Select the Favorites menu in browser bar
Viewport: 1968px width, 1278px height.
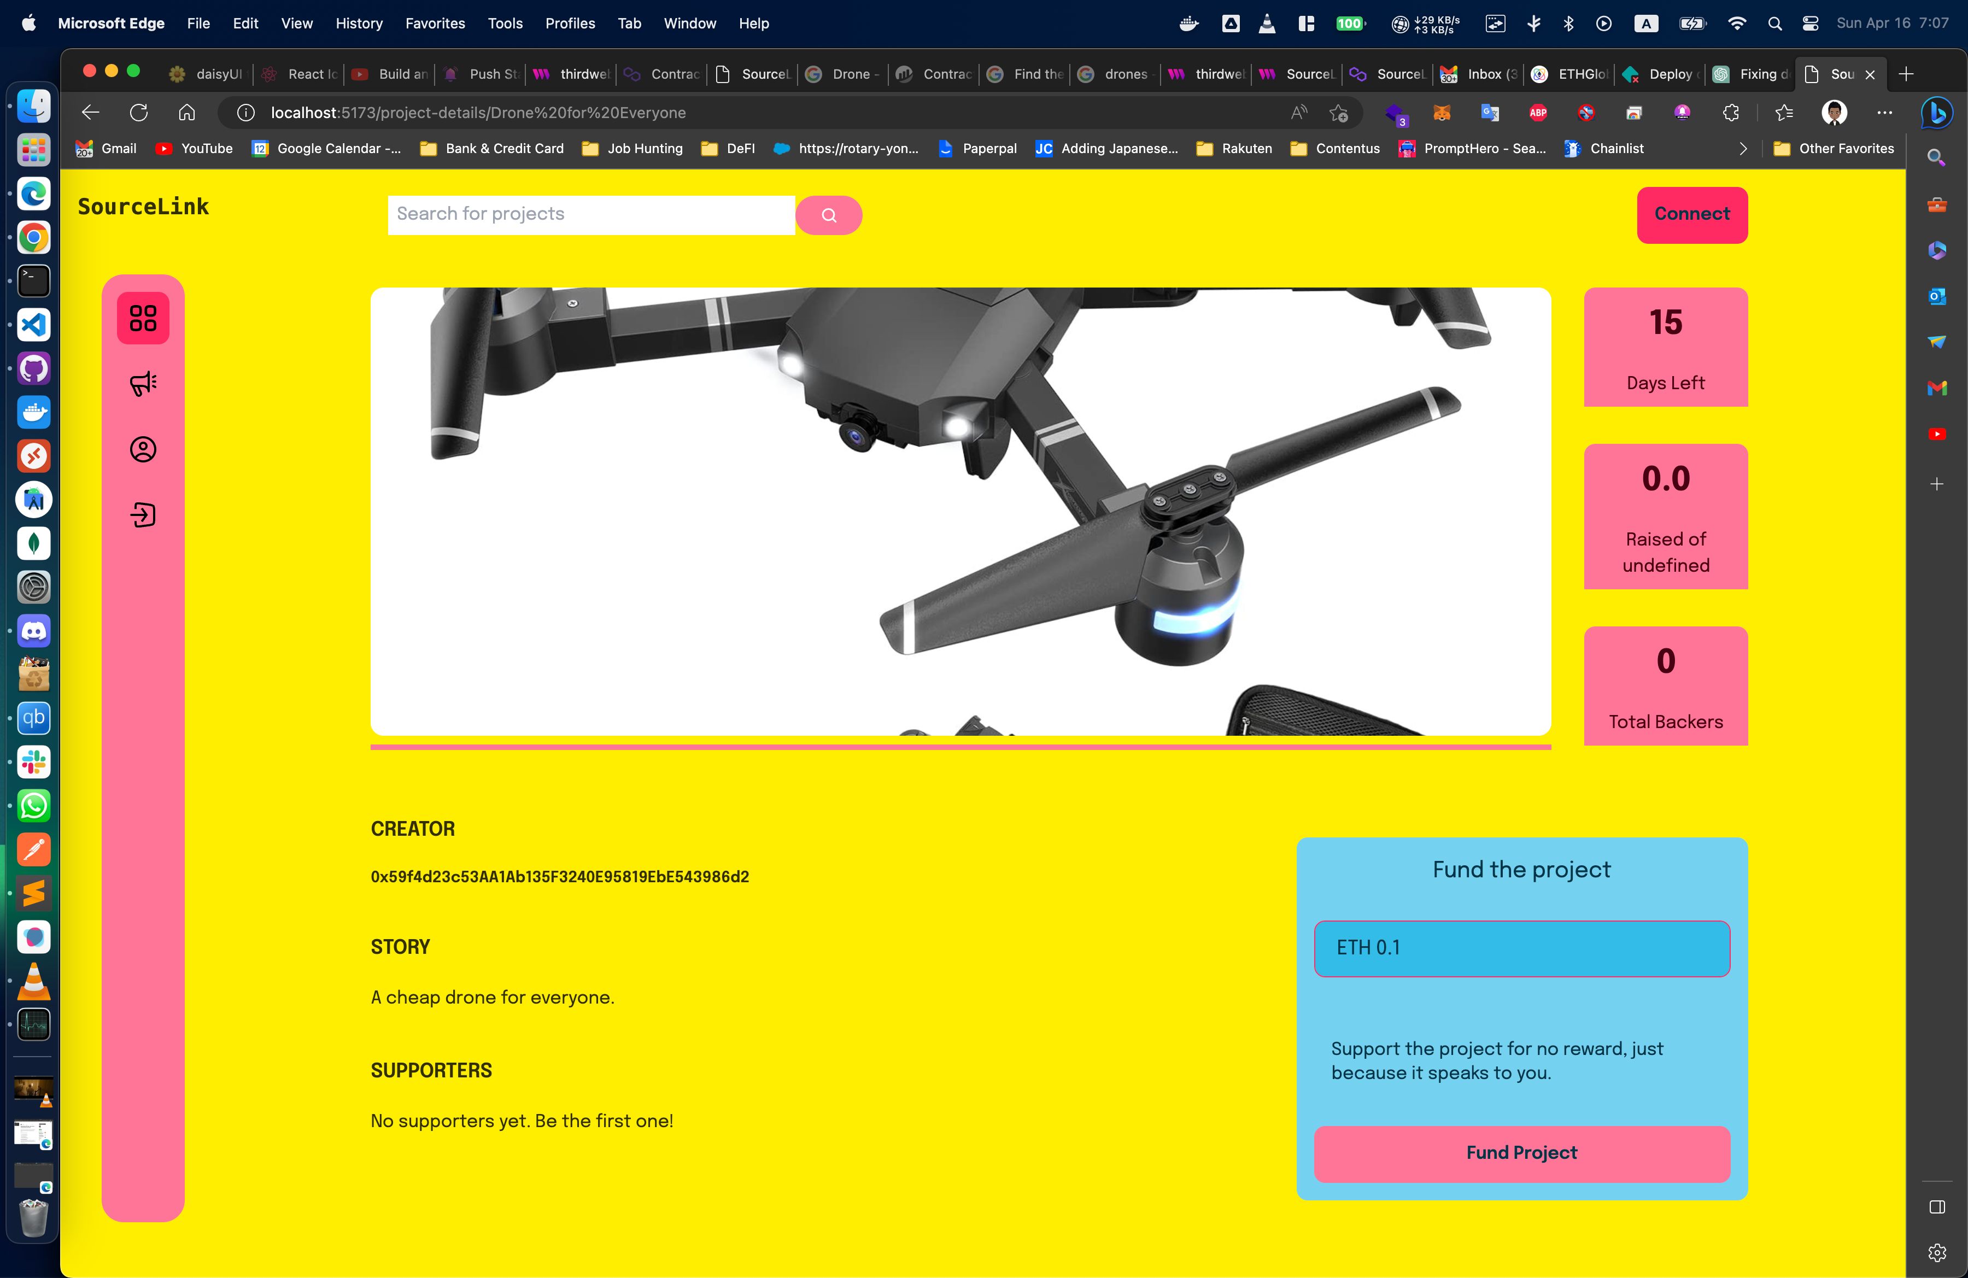[x=435, y=23]
